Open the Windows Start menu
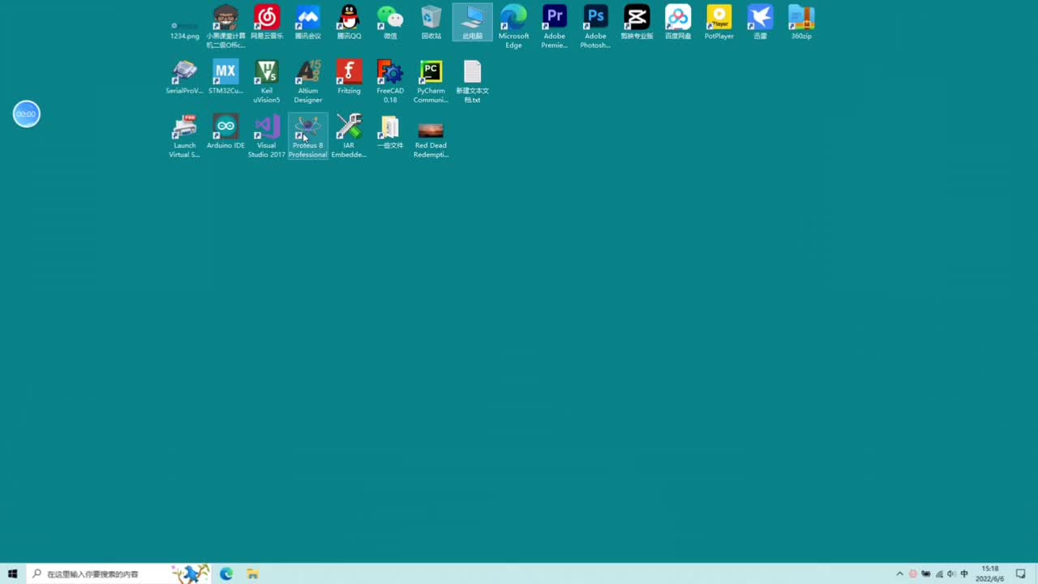 pos(13,573)
